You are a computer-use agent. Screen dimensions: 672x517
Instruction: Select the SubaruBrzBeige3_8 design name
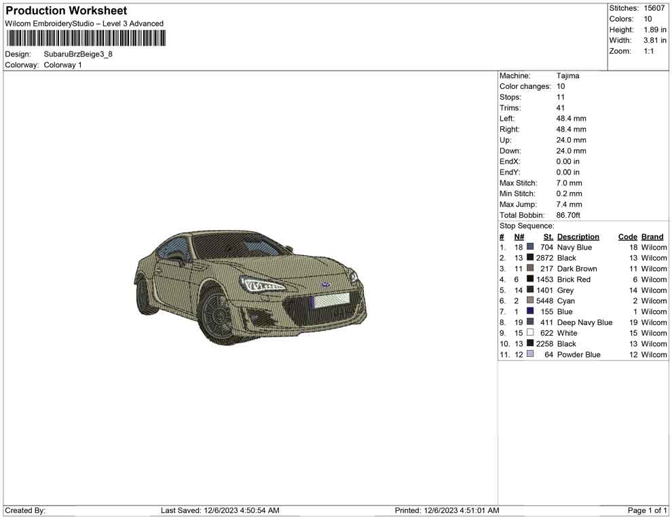(x=78, y=54)
